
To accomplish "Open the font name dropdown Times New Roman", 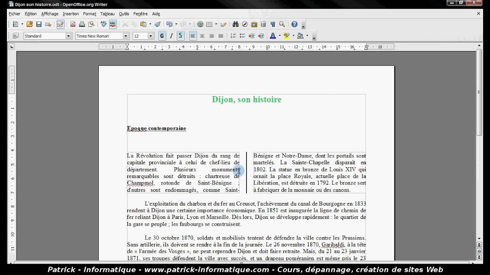I will tap(126, 36).
